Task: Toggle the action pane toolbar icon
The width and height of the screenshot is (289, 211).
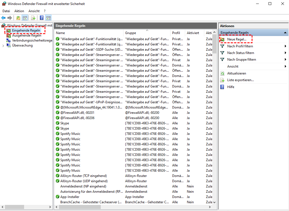Action: (48, 18)
